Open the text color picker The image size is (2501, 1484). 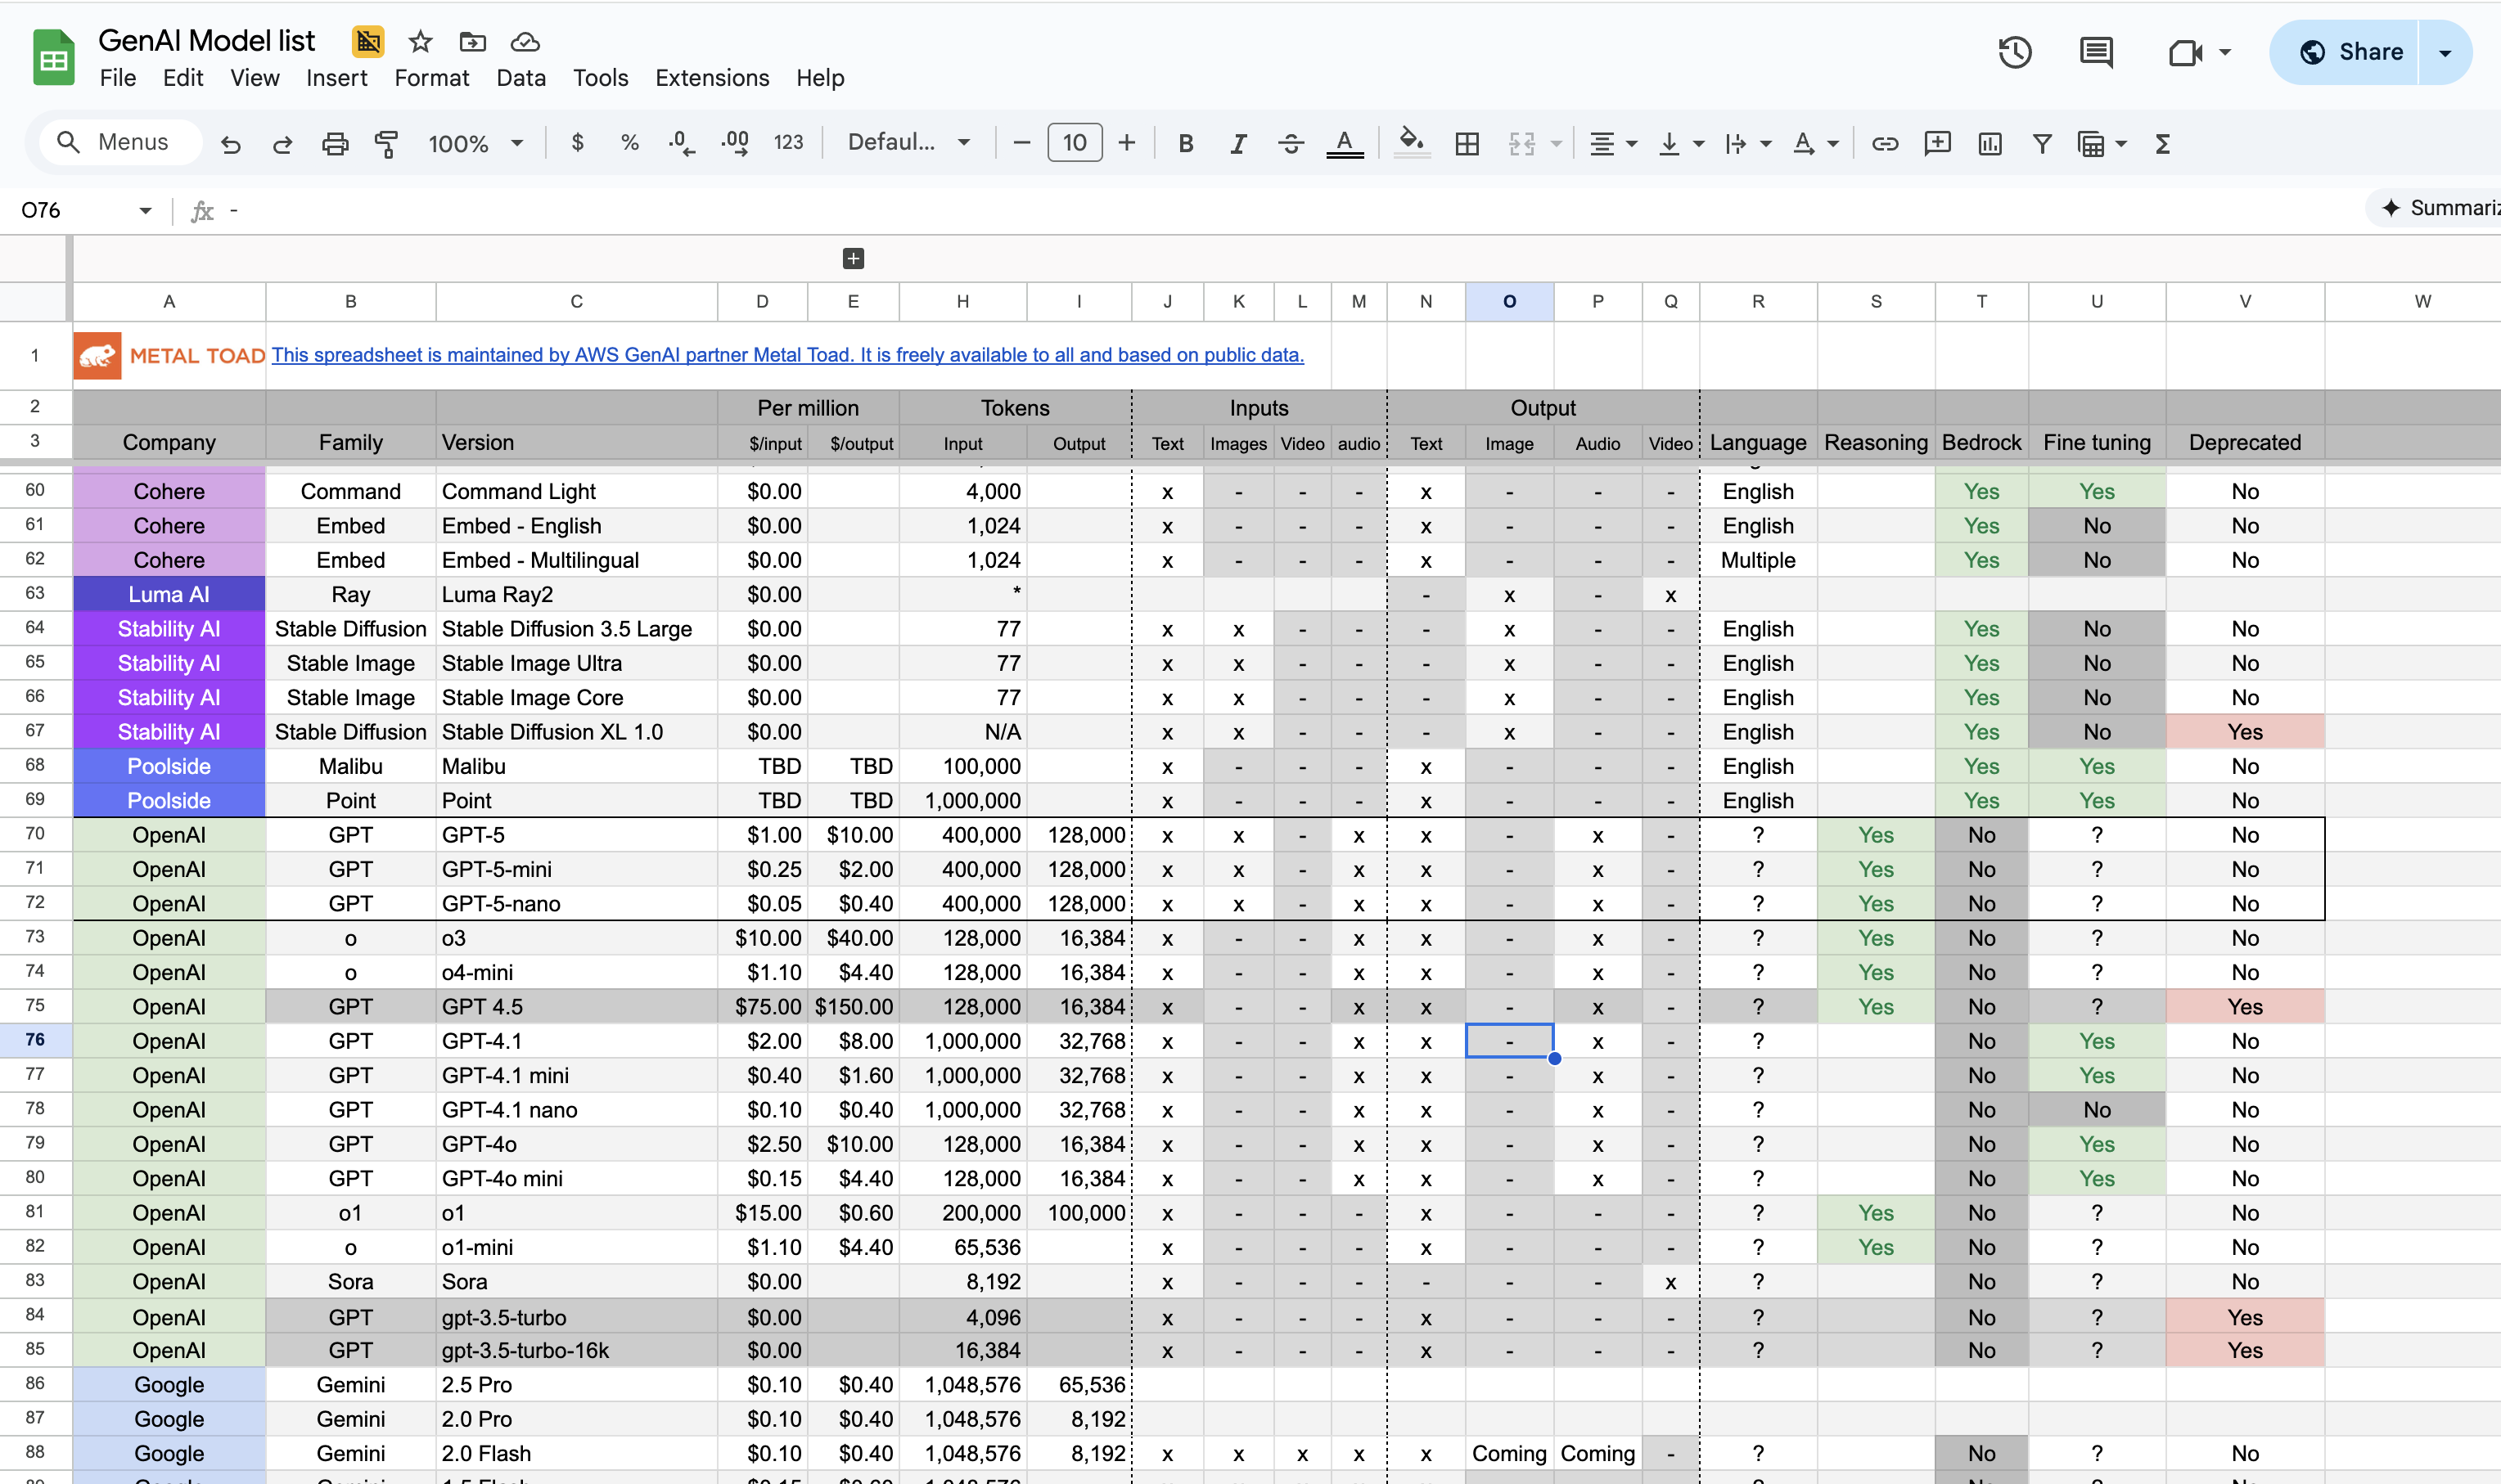1345,144
